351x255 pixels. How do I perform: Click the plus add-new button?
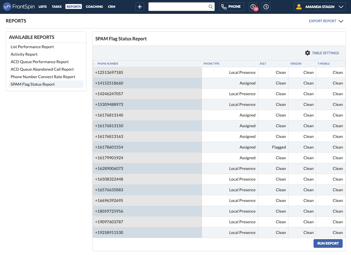[x=140, y=7]
